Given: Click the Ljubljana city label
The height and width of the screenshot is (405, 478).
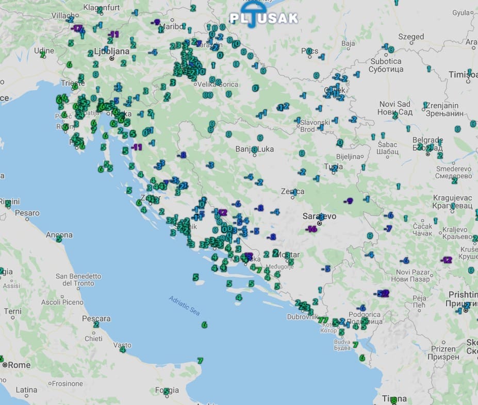Looking at the screenshot, I should (x=112, y=51).
